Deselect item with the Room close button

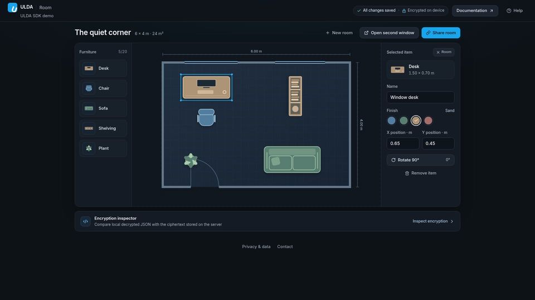click(444, 52)
